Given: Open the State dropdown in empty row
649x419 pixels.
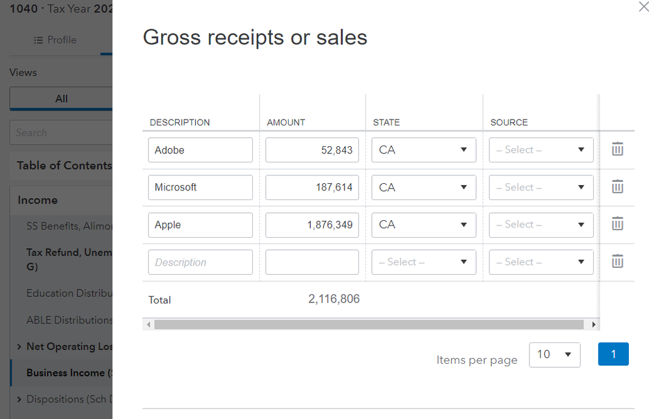Looking at the screenshot, I should [x=423, y=262].
